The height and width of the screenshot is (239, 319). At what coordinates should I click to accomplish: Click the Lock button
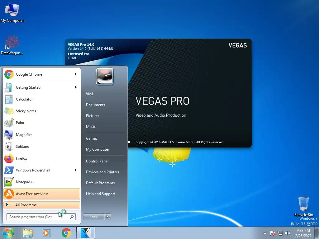[93, 217]
